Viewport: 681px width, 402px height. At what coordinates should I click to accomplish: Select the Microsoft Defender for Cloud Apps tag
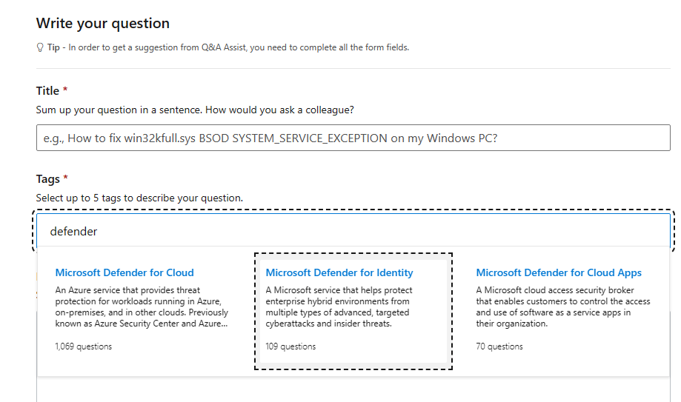[x=559, y=272]
